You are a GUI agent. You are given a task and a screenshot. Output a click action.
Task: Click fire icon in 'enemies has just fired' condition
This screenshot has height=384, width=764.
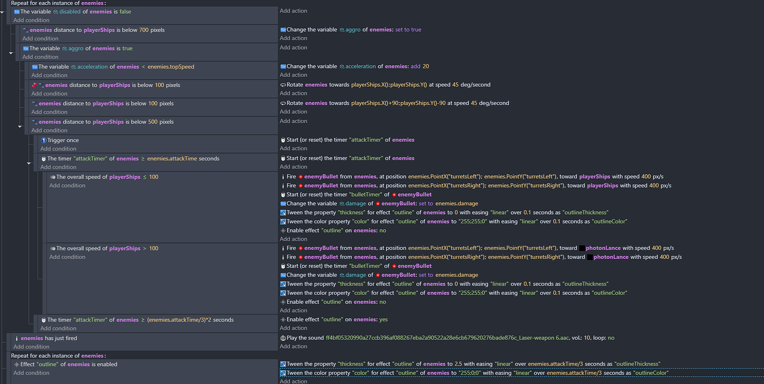tap(17, 338)
